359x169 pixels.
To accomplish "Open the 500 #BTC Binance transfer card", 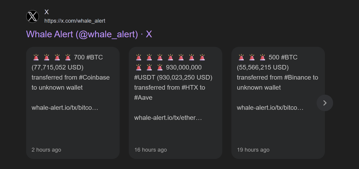I will pyautogui.click(x=278, y=103).
